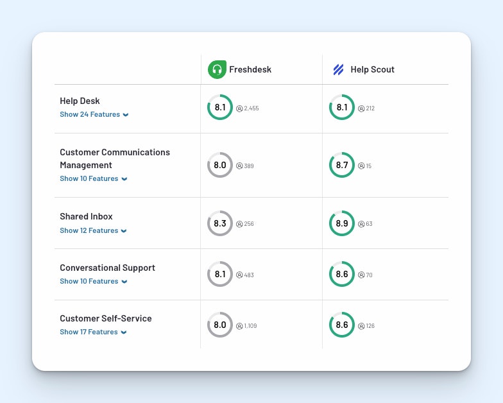503x403 pixels.
Task: Click reviewer icon beside 15 reviews
Action: pos(361,166)
